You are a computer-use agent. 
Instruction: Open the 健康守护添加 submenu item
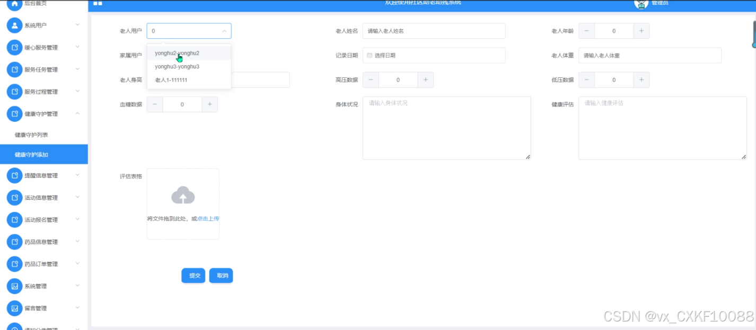(x=44, y=155)
